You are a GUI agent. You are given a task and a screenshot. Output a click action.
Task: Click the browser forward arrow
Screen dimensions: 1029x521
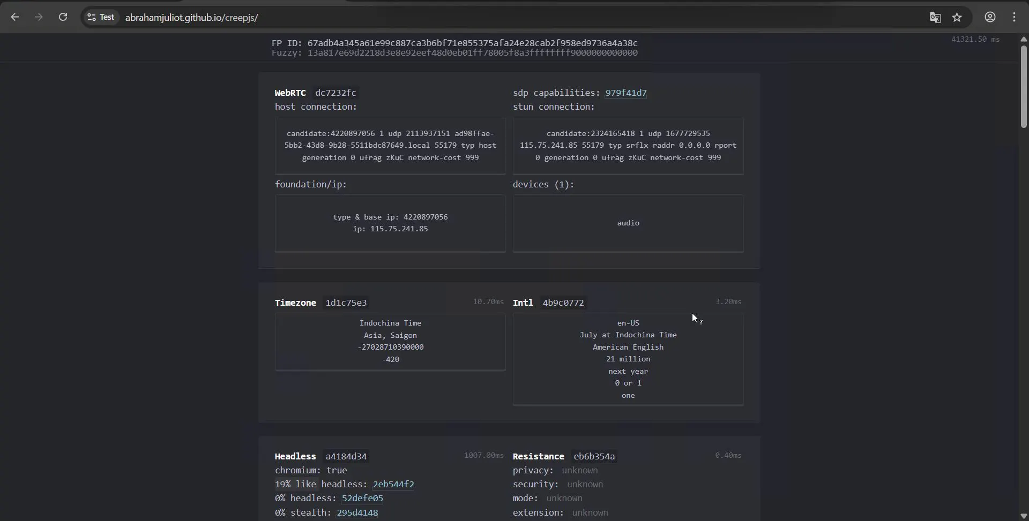click(39, 17)
